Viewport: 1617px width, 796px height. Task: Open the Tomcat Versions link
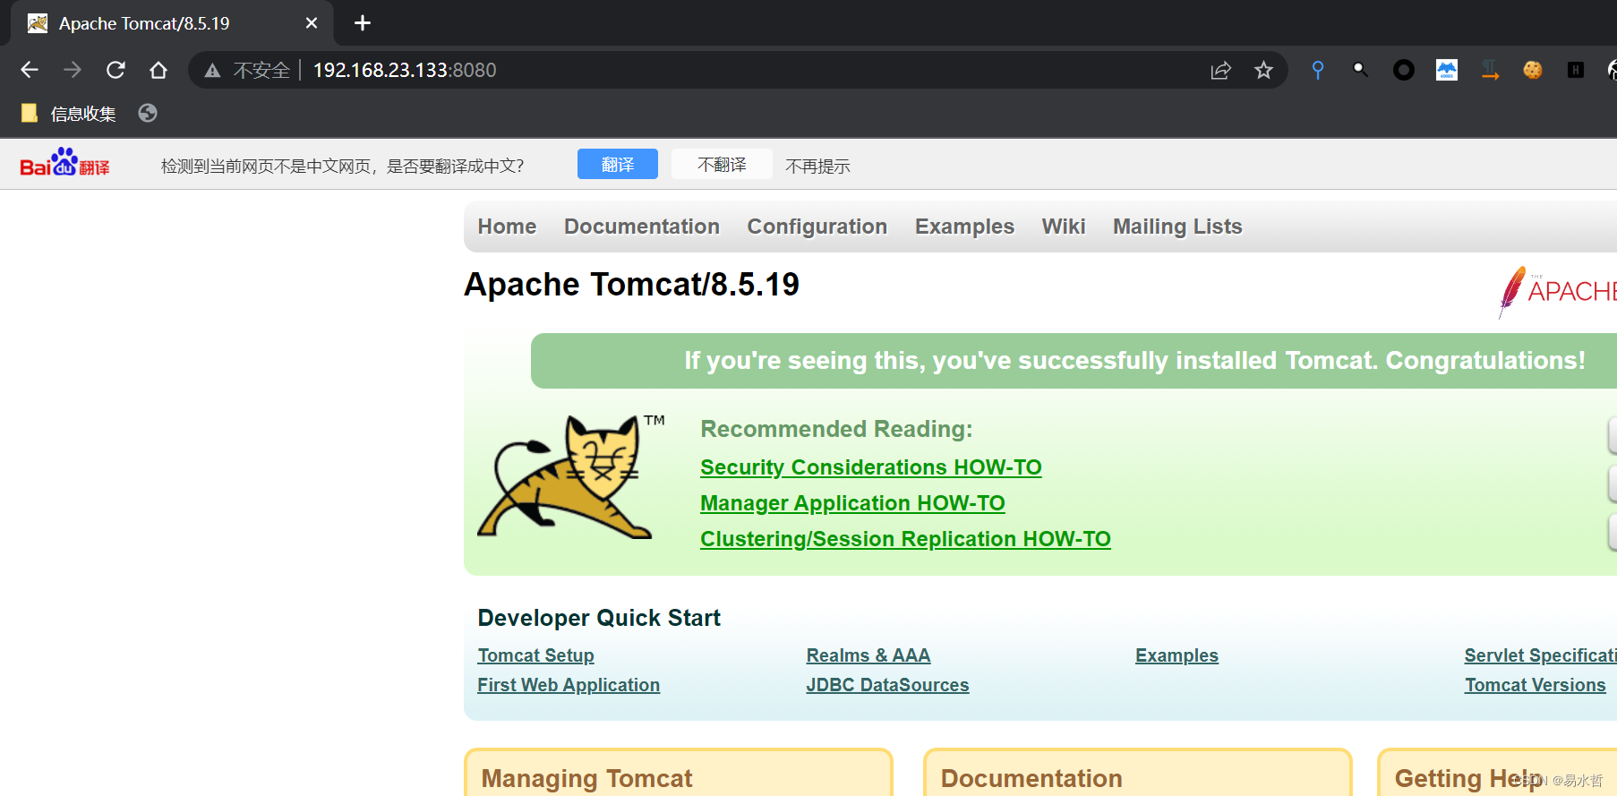pos(1535,685)
